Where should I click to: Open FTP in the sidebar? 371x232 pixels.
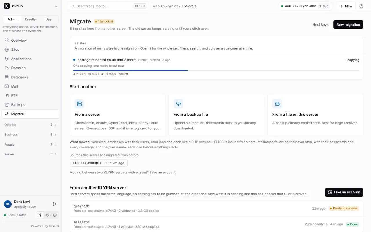(x=31, y=95)
